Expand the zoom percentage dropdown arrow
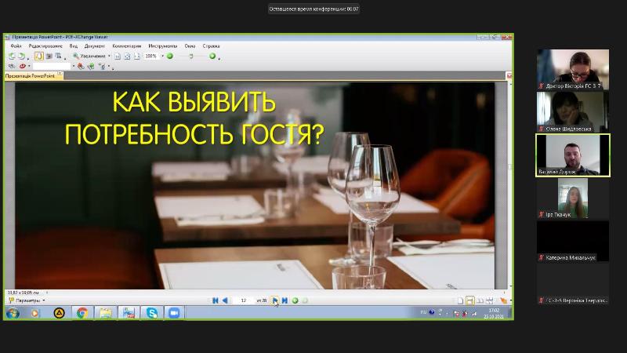This screenshot has width=627, height=353. [x=162, y=56]
